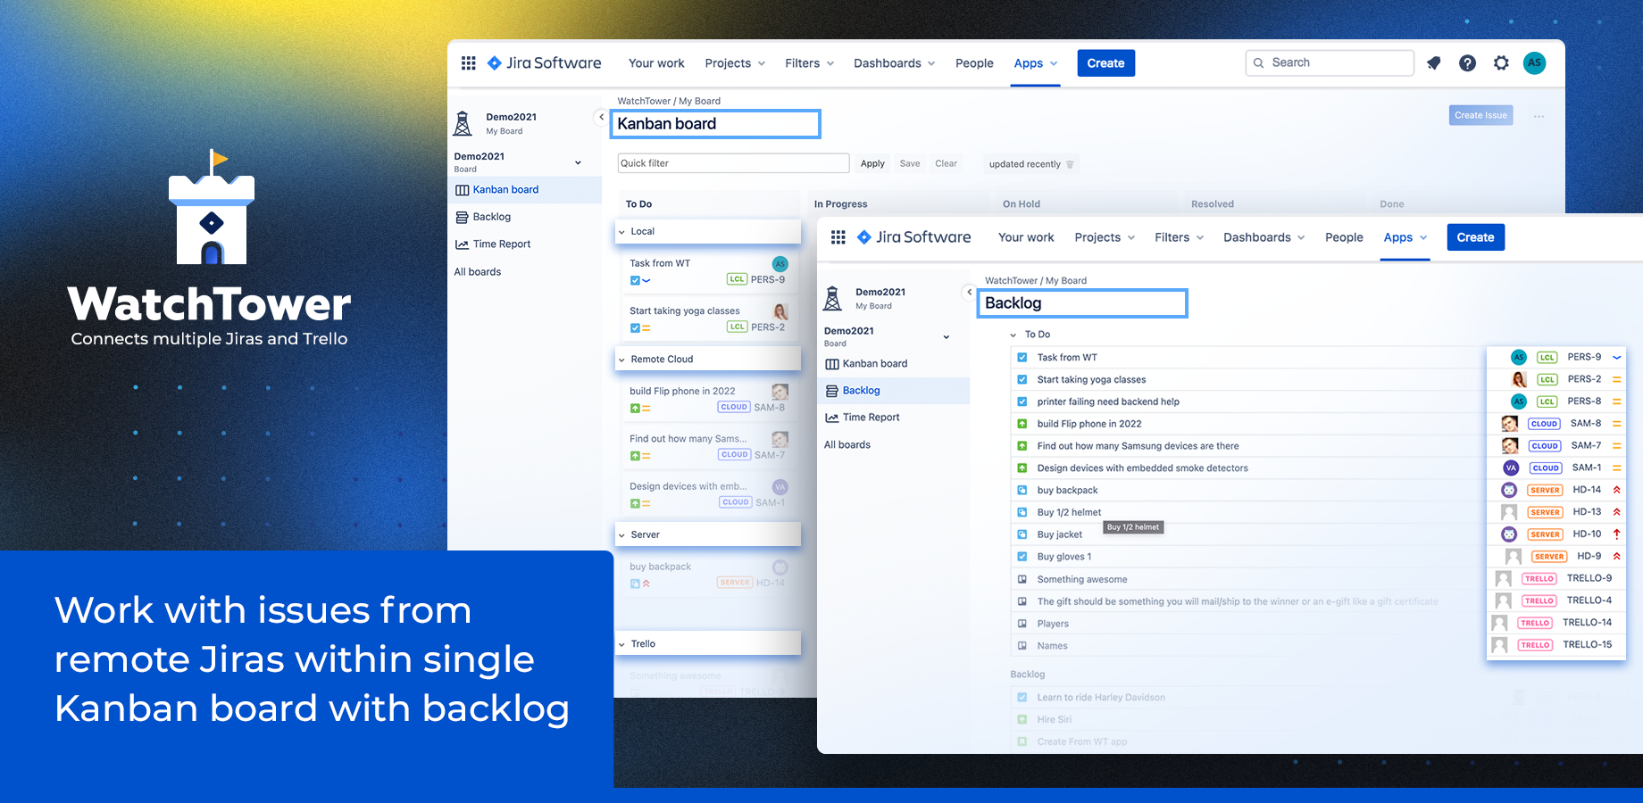Toggle checkbox for Learn to ride Harley Davidson
The width and height of the screenshot is (1643, 803).
pyautogui.click(x=1022, y=698)
